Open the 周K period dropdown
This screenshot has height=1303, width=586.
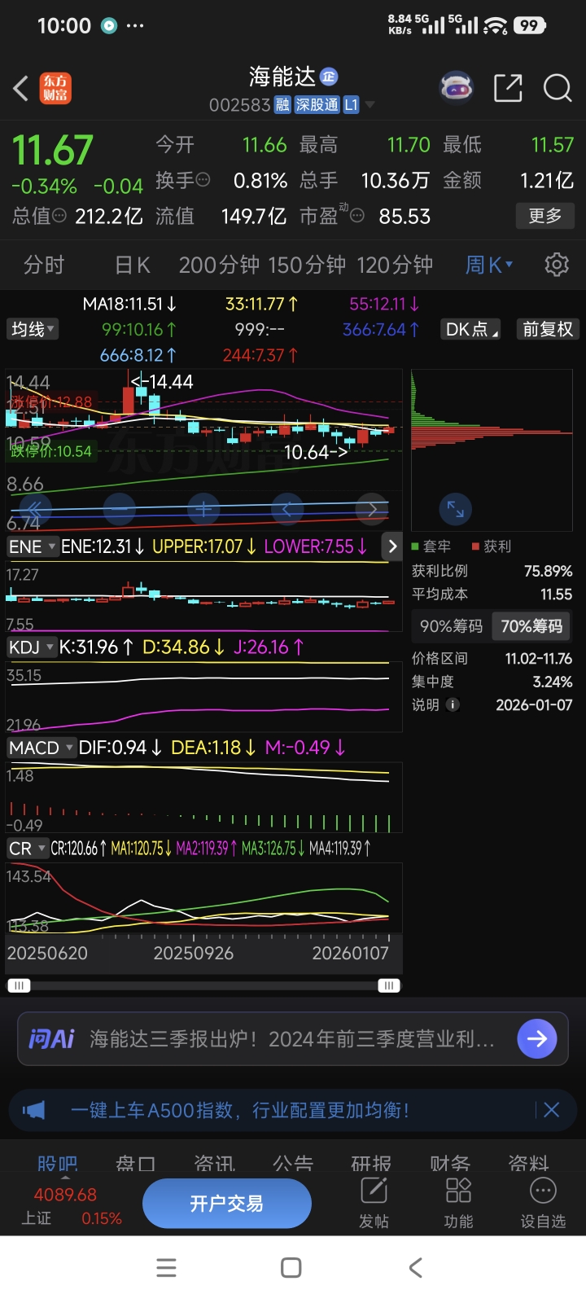(x=489, y=265)
